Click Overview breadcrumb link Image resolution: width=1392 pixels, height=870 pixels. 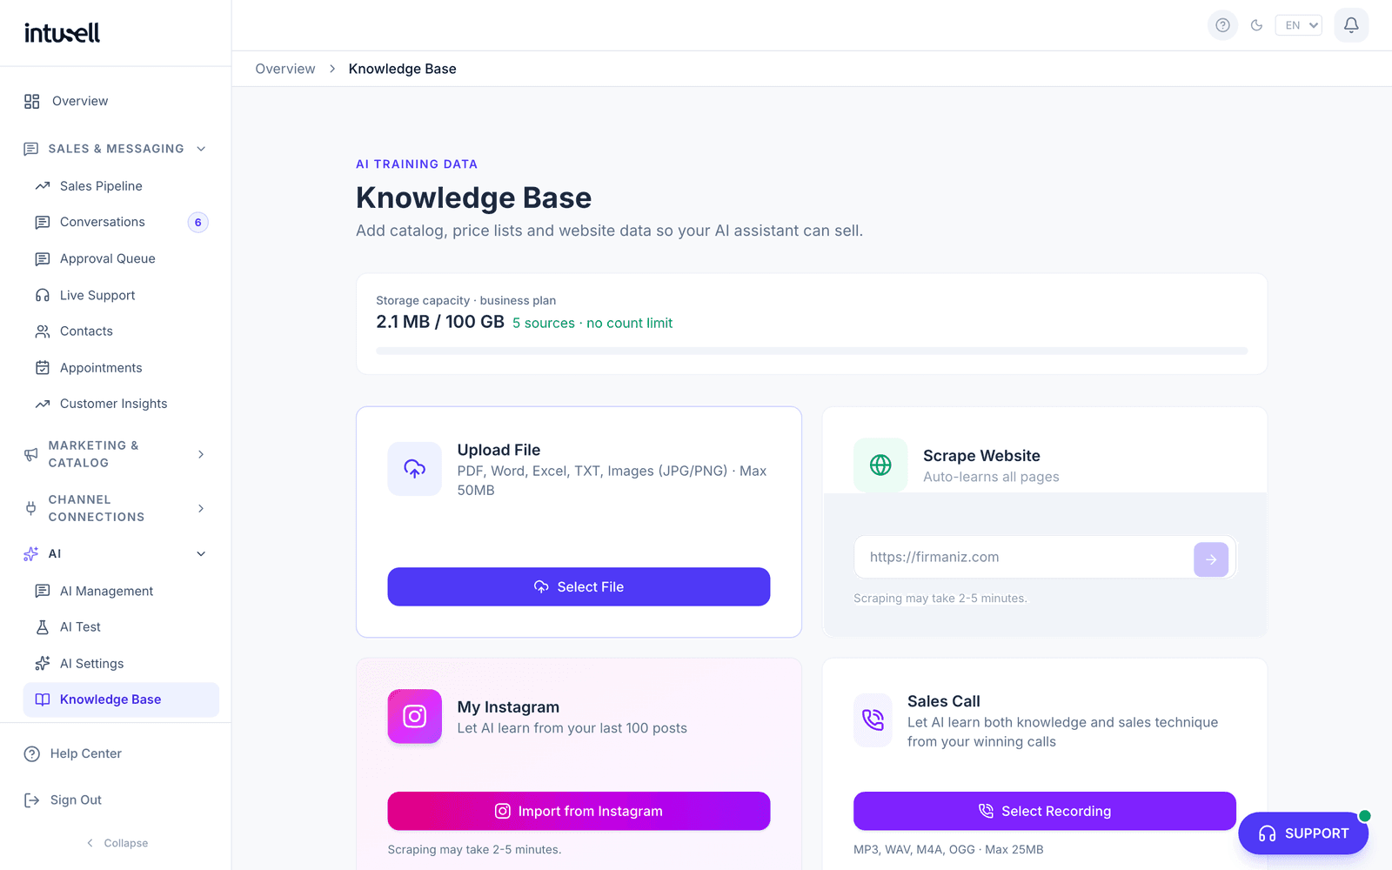pos(285,69)
